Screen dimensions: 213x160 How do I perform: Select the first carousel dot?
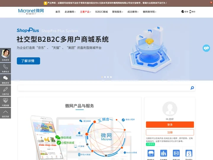[102, 77]
